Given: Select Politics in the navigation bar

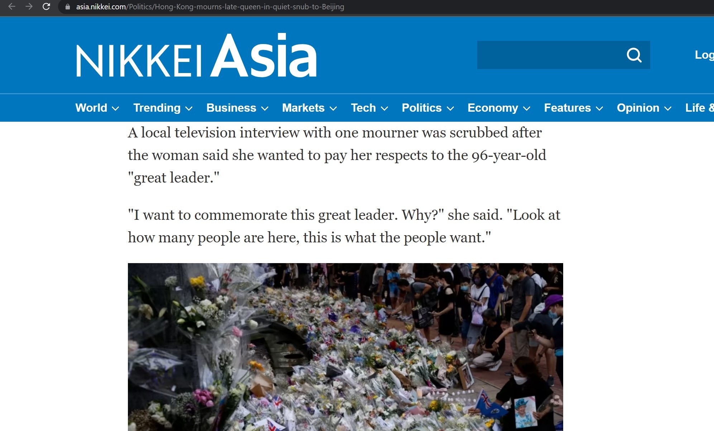Looking at the screenshot, I should coord(422,108).
